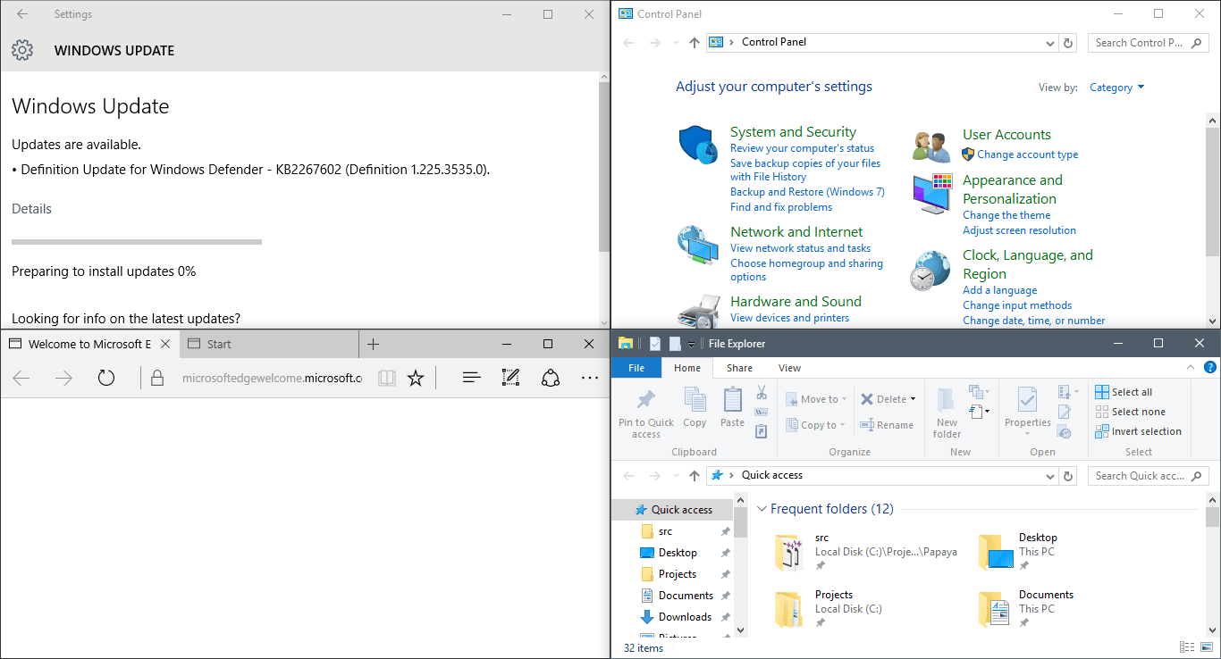The image size is (1221, 659).
Task: Click the Paste icon in ribbon
Action: point(732,408)
